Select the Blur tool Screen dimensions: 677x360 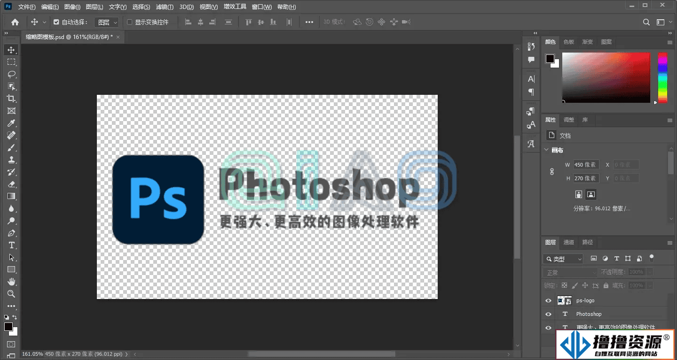(11, 208)
